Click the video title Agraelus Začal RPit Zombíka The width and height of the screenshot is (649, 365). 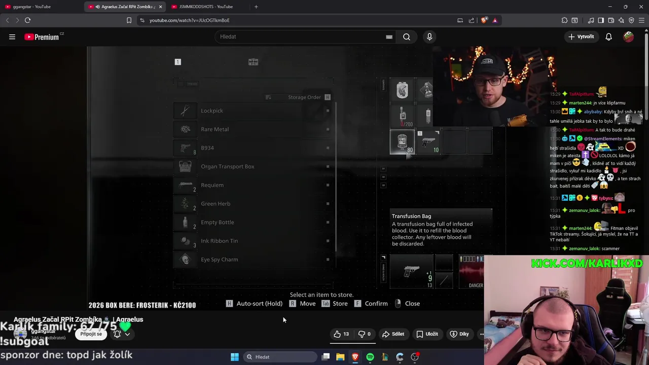[78, 319]
